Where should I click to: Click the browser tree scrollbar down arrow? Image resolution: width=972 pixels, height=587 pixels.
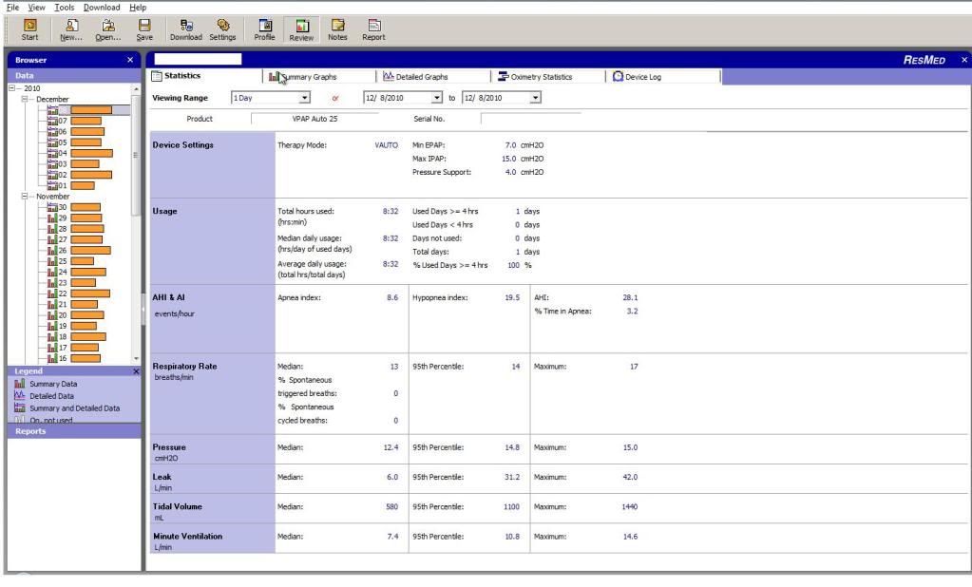(136, 359)
